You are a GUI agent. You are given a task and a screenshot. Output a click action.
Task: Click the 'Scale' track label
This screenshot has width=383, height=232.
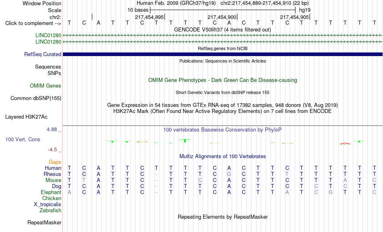pos(54,10)
